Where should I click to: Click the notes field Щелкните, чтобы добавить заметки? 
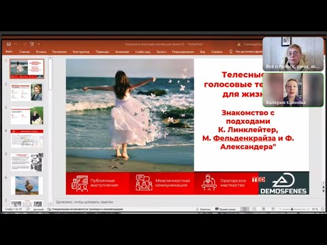[84, 202]
